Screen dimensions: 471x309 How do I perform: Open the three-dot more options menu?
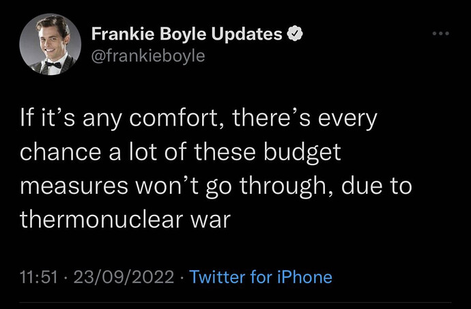point(442,33)
